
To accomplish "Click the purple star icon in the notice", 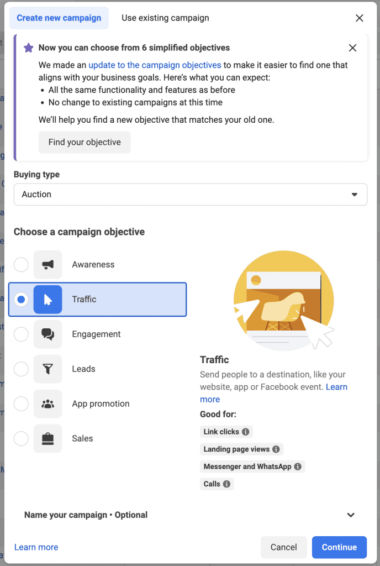I will pos(29,48).
